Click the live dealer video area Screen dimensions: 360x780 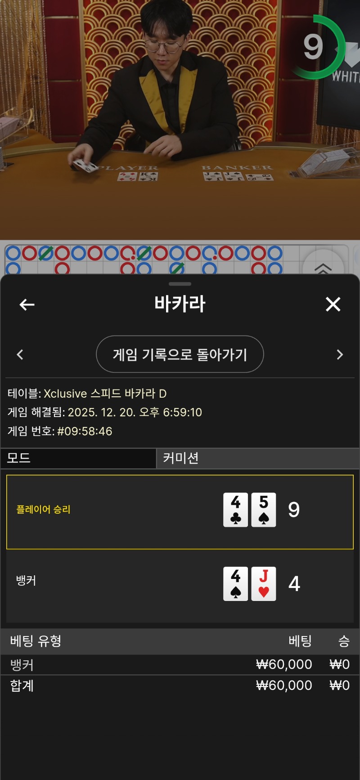coord(180,120)
